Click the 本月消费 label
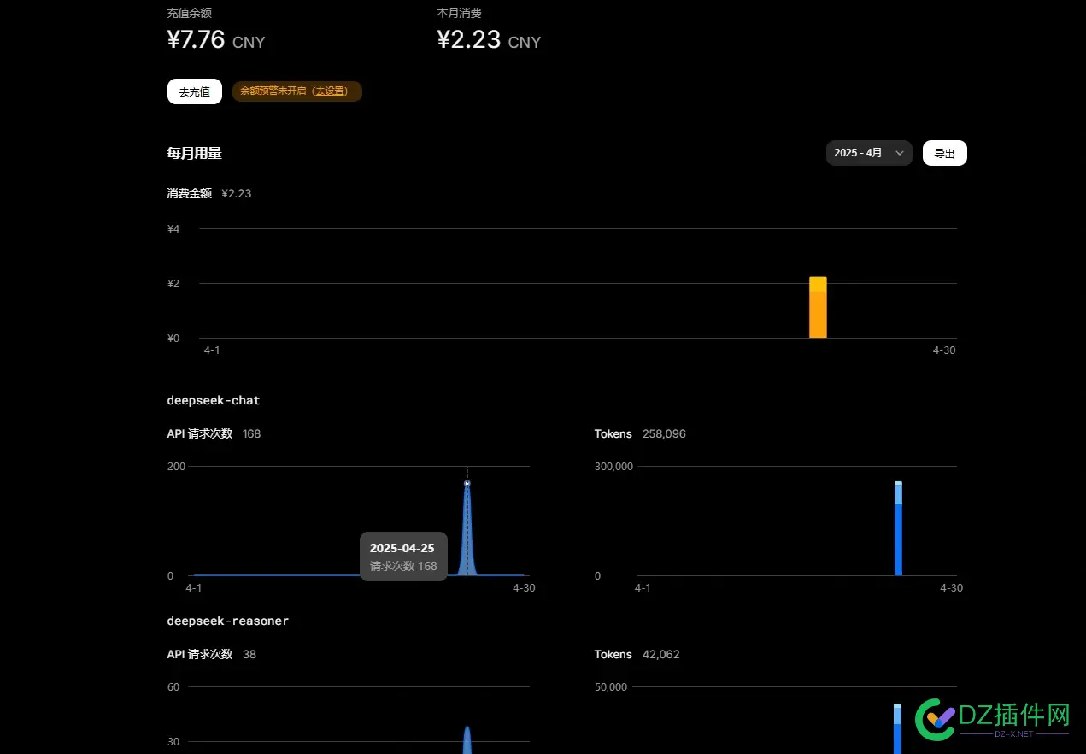The width and height of the screenshot is (1086, 754). pos(459,13)
